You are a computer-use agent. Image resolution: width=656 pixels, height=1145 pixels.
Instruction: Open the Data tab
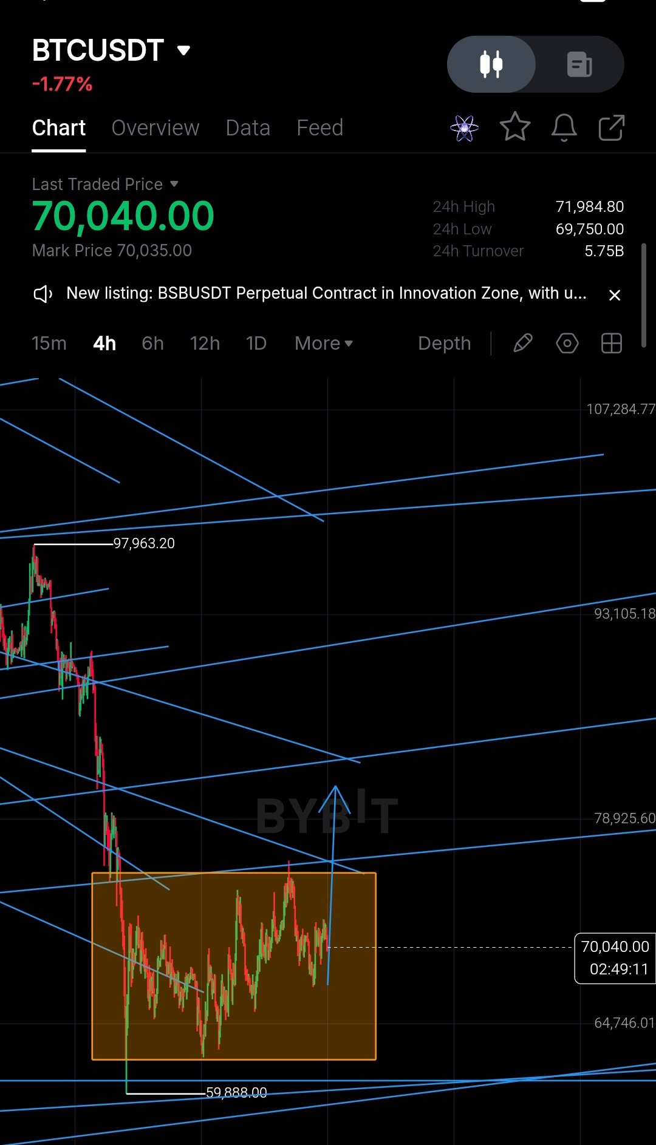248,128
